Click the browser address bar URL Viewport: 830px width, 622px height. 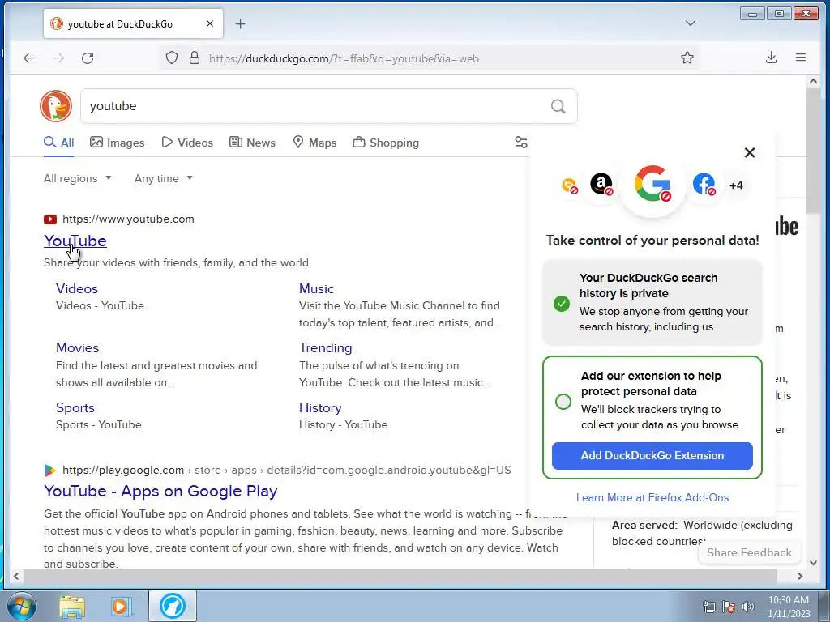pyautogui.click(x=344, y=58)
